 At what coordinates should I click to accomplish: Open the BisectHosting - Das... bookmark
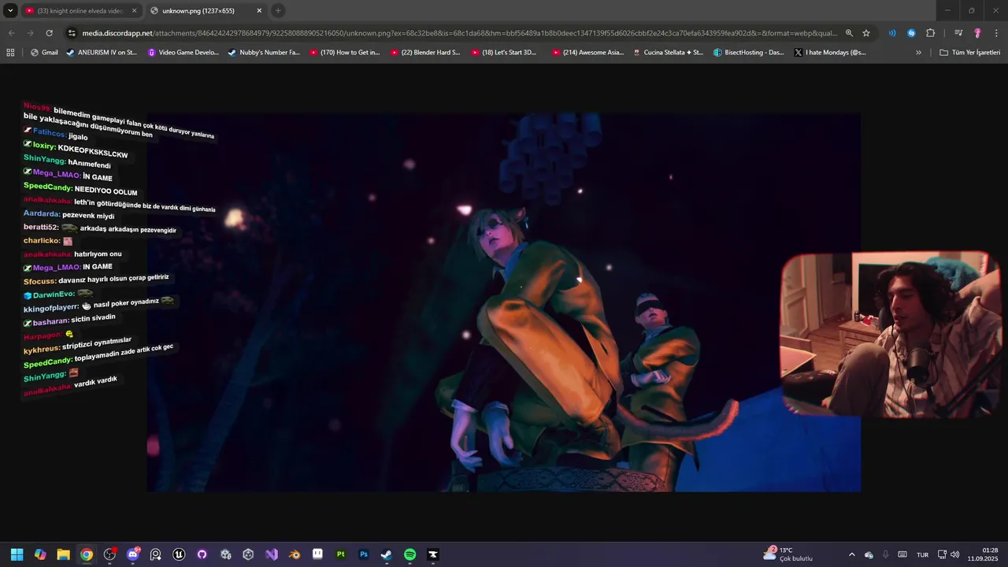click(x=749, y=52)
